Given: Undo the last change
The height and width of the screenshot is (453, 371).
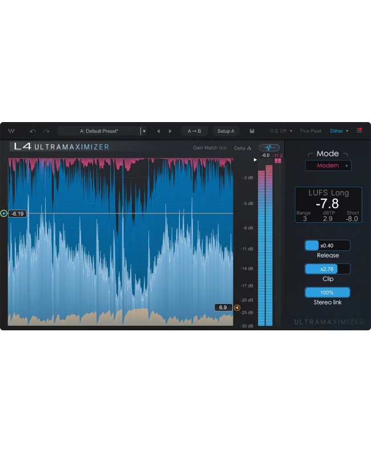Looking at the screenshot, I should pos(33,131).
